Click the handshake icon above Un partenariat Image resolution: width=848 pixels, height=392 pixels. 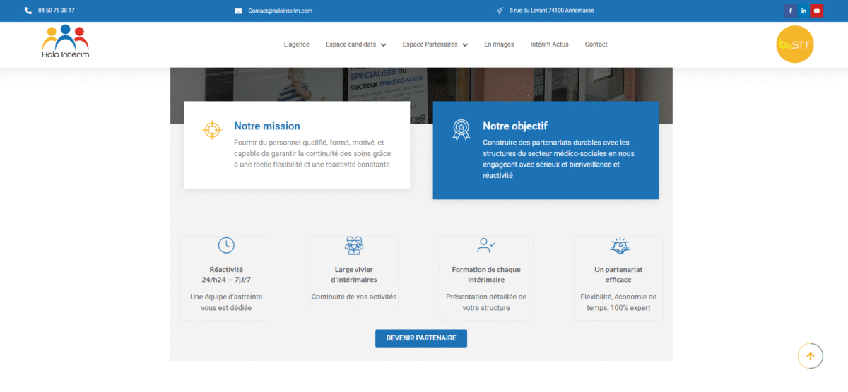(619, 245)
